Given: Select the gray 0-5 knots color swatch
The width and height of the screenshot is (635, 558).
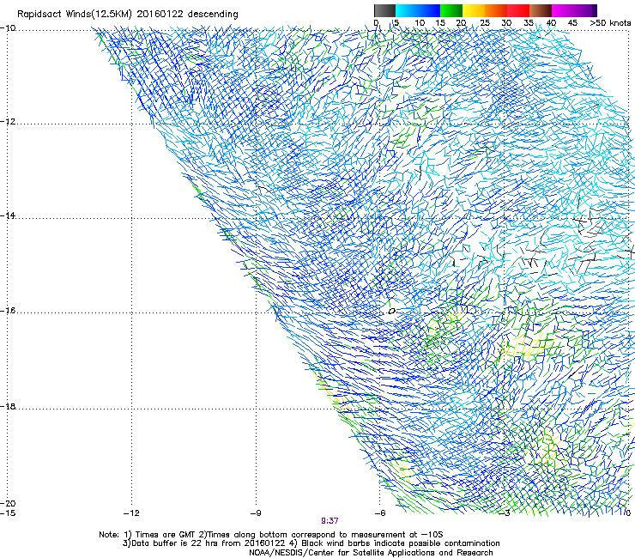Looking at the screenshot, I should [384, 10].
